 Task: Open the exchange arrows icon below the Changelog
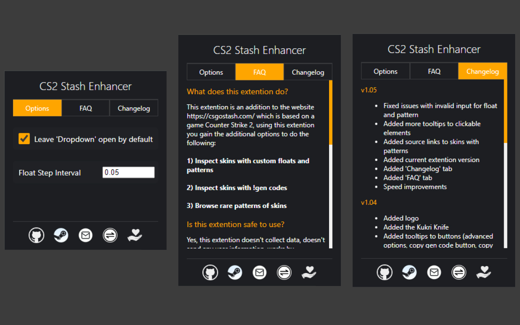coord(459,272)
